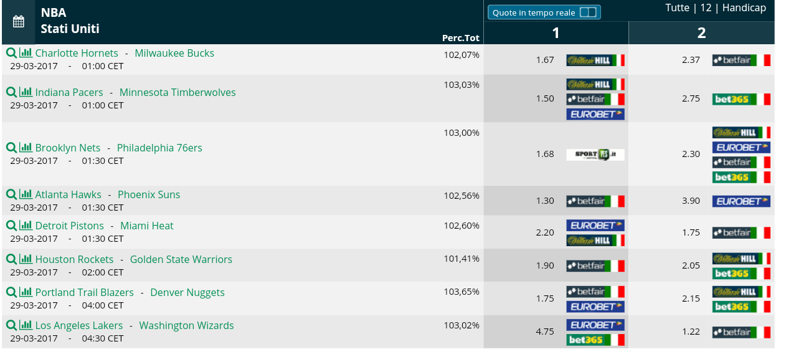The height and width of the screenshot is (349, 786).
Task: Open Washington Wizards team link
Action: click(x=187, y=325)
